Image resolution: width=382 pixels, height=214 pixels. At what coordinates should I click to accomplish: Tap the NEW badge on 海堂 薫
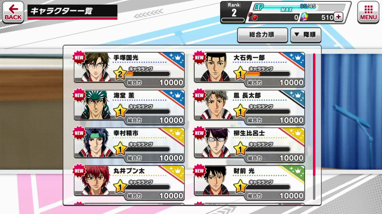click(x=79, y=96)
